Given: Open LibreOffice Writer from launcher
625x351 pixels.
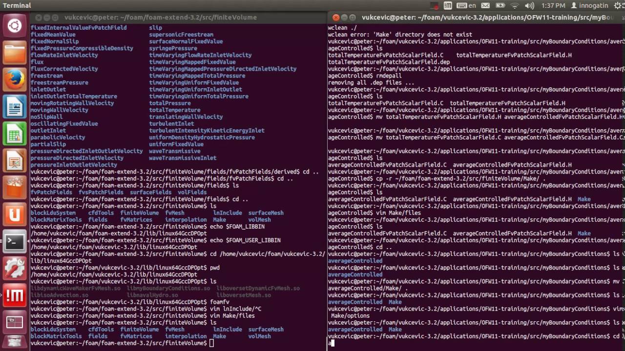Looking at the screenshot, I should pyautogui.click(x=15, y=106).
